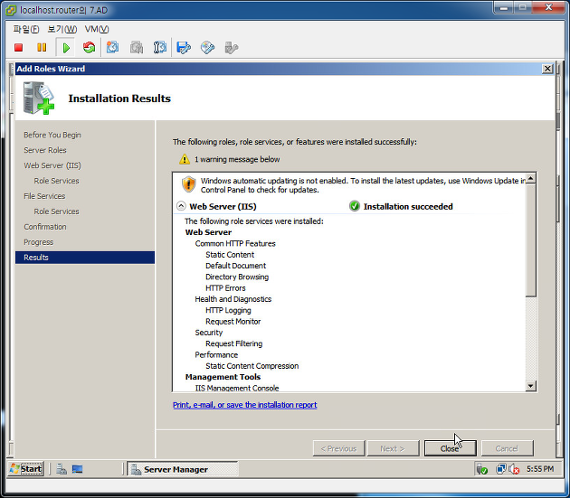The height and width of the screenshot is (498, 570).
Task: Open the 파일(F) menu
Action: (26, 29)
